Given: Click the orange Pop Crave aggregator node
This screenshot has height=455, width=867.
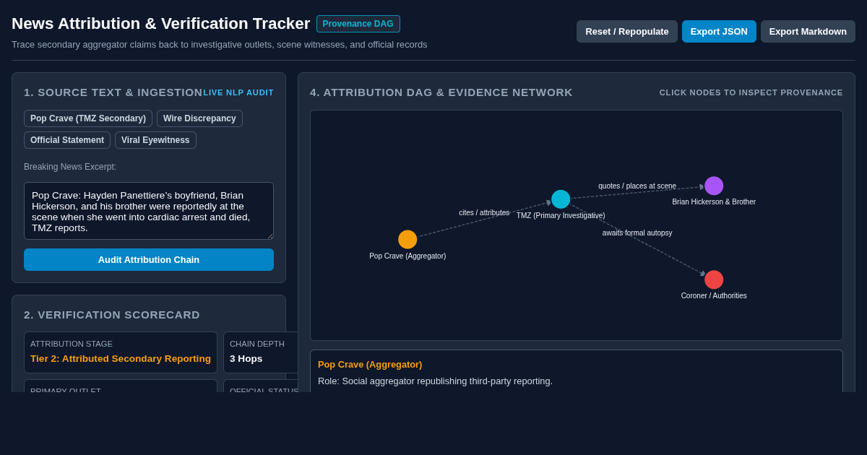Looking at the screenshot, I should point(407,240).
